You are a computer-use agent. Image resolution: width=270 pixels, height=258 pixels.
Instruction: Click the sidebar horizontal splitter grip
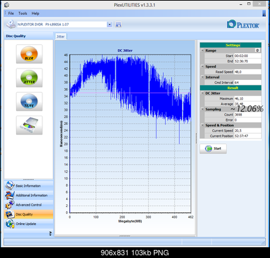(x=28, y=179)
